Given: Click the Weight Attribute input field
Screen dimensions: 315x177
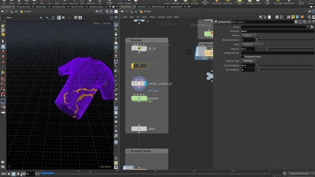Looking at the screenshot, I should pyautogui.click(x=278, y=53).
